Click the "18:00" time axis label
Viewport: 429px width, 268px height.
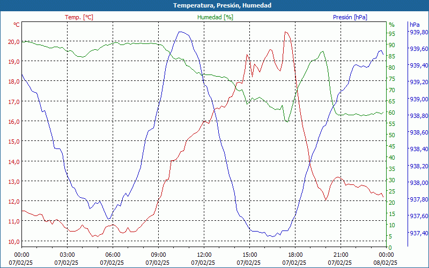(x=295, y=255)
